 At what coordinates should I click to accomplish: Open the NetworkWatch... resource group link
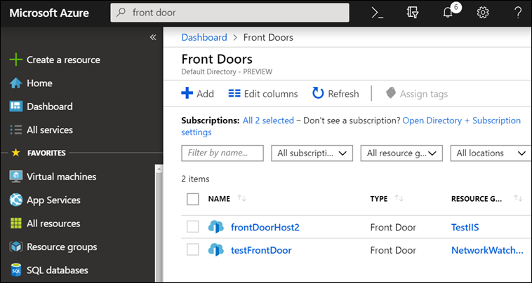click(x=487, y=251)
